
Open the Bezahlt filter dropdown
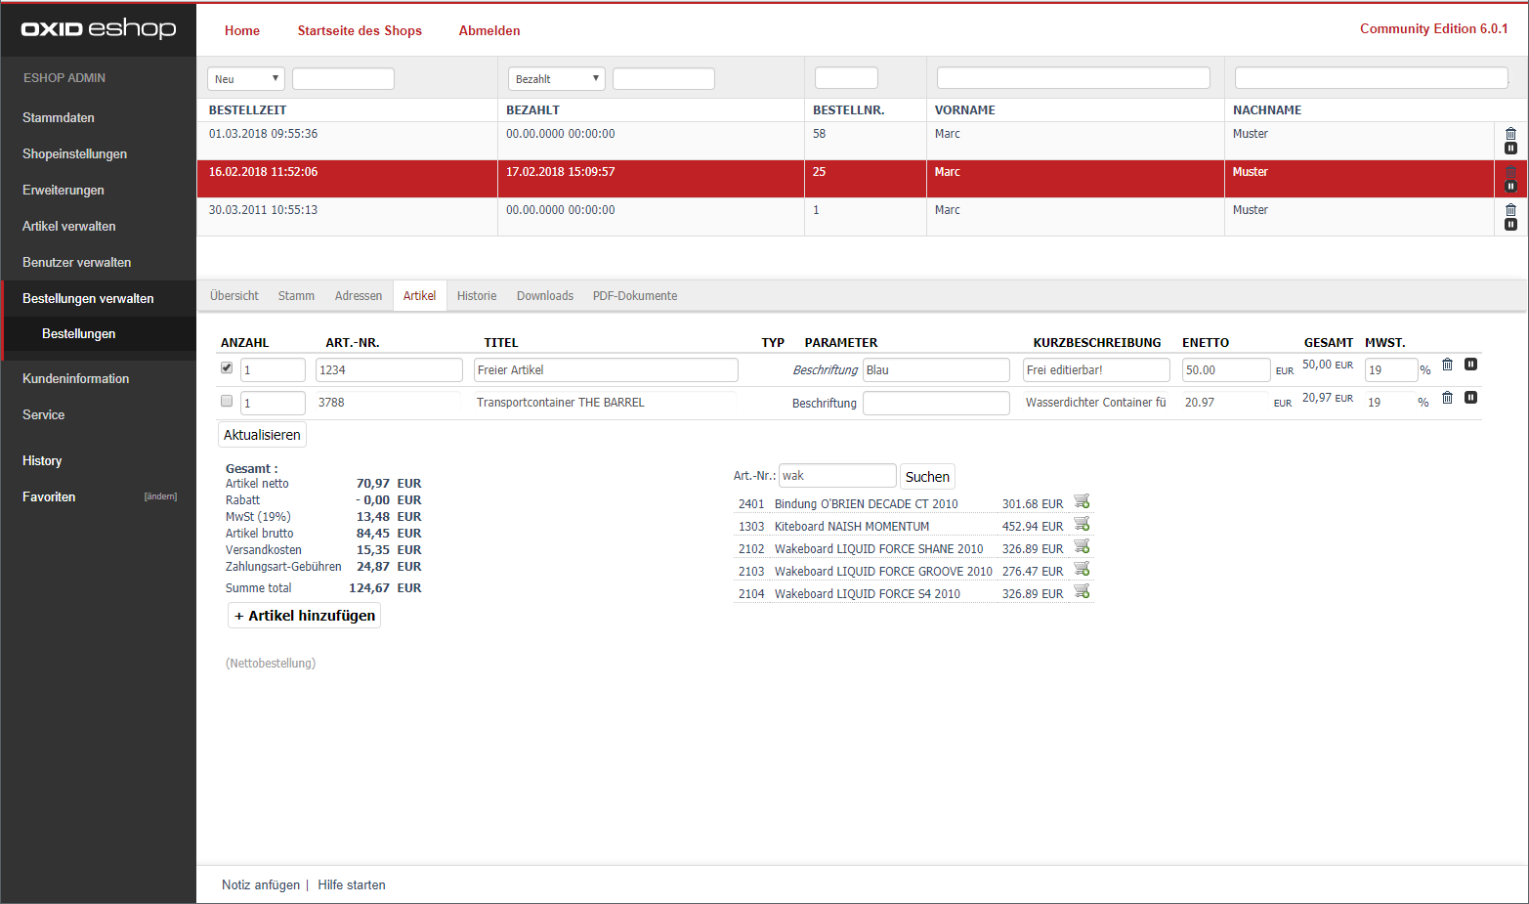(557, 79)
